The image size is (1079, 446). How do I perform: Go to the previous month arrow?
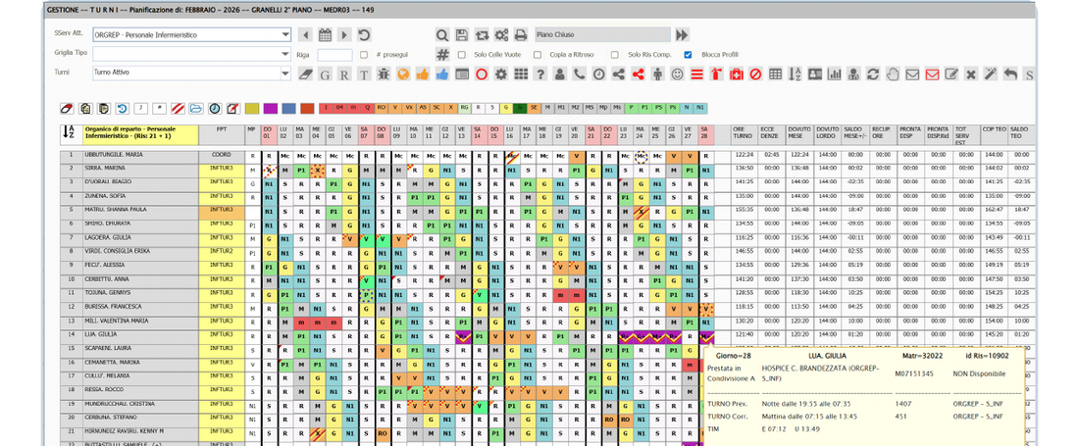306,35
